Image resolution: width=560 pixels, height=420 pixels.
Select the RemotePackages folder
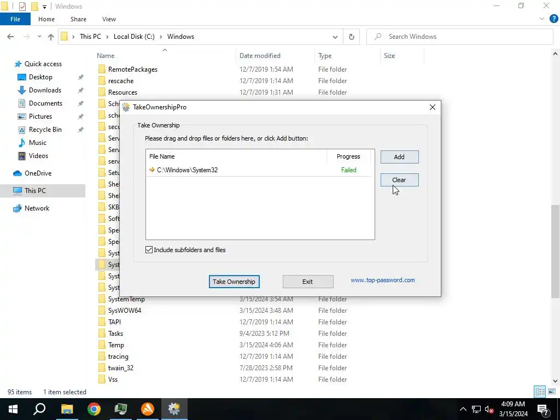tap(132, 69)
